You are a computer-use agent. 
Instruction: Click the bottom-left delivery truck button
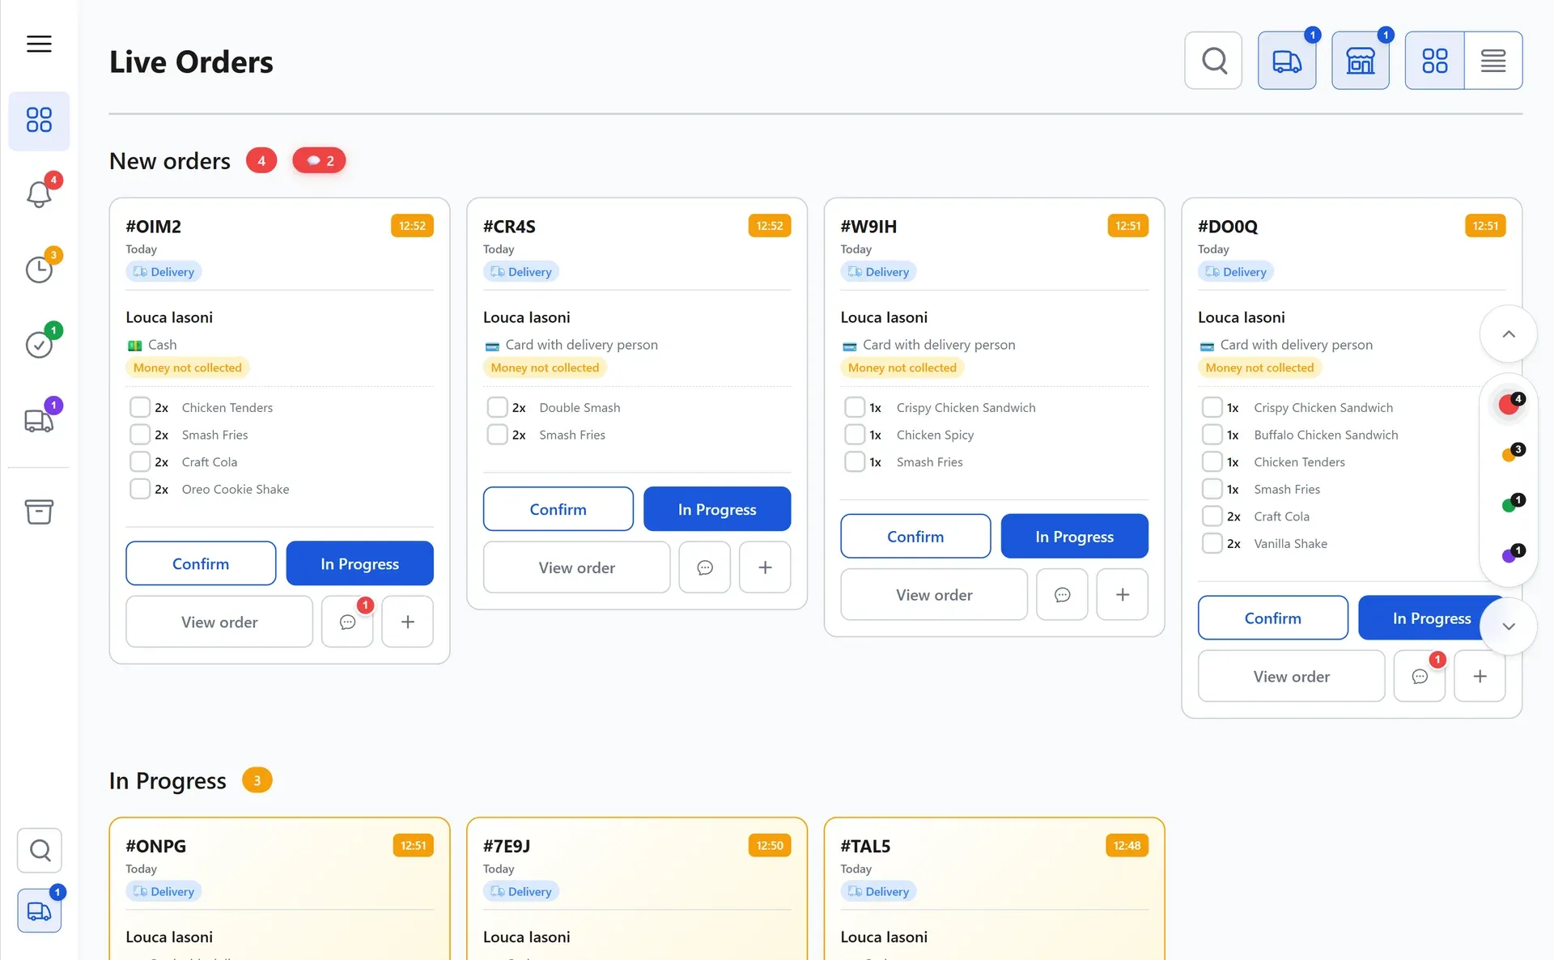click(x=40, y=911)
